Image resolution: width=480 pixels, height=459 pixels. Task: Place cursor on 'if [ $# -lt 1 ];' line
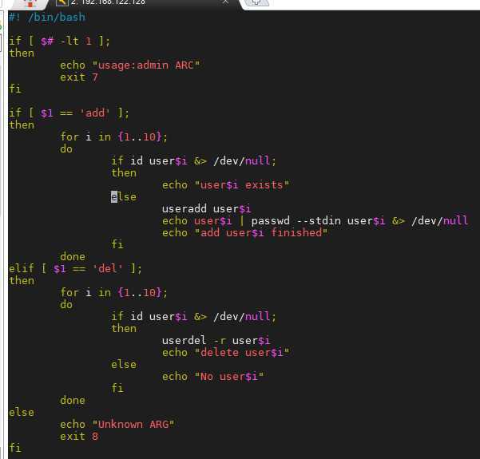[x=59, y=41]
